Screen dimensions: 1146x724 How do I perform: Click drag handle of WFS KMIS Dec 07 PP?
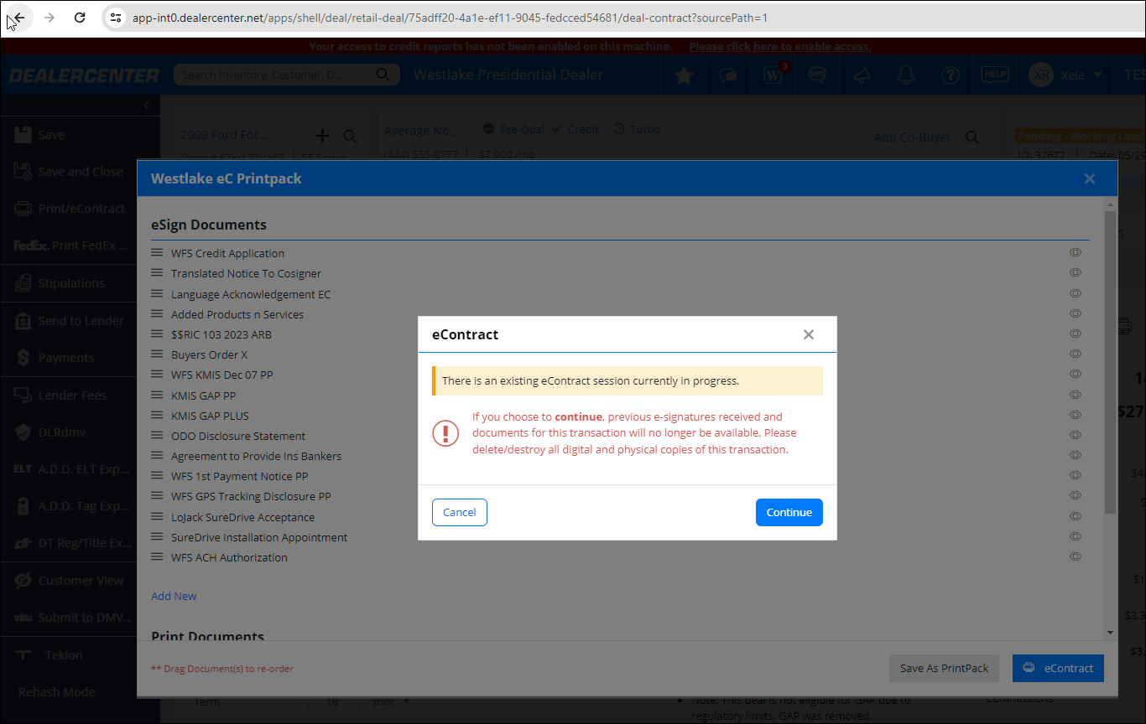pos(156,374)
